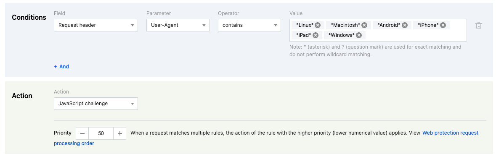Remove the *Linux* tag
The width and height of the screenshot is (496, 156).
(318, 25)
